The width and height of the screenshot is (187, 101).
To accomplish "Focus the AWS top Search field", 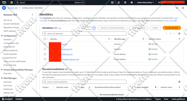I will point(50,2).
